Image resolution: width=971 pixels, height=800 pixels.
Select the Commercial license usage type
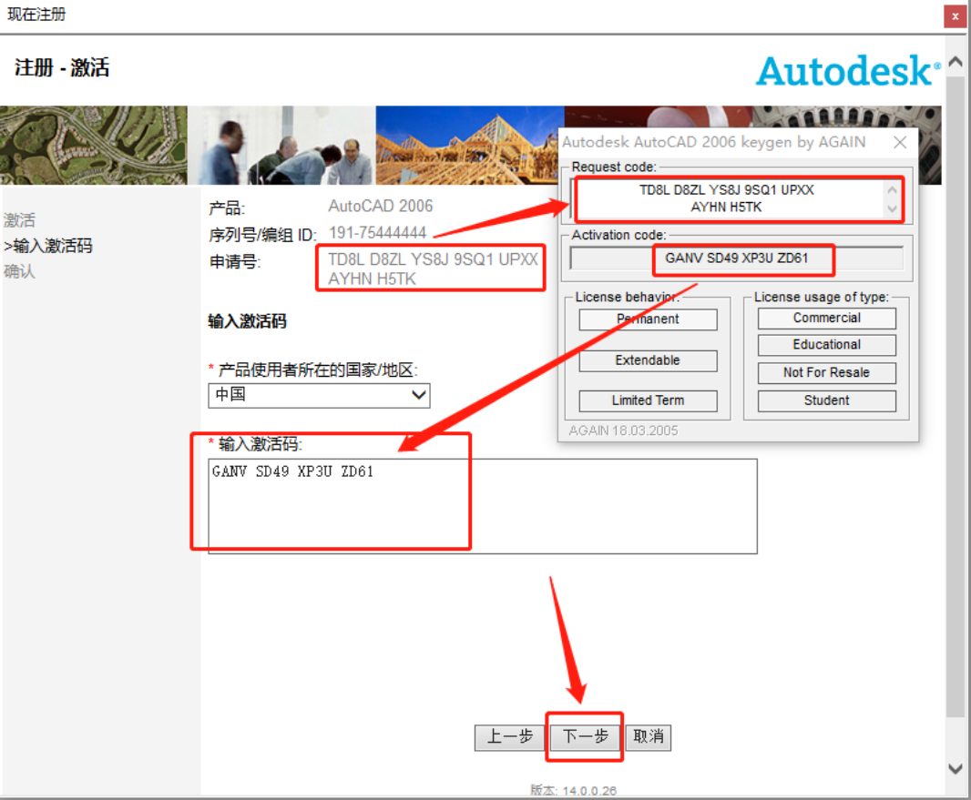click(x=826, y=319)
